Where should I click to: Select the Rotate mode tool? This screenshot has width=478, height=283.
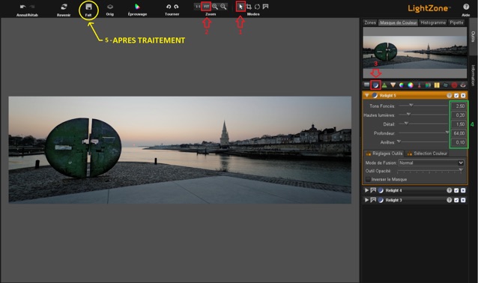pyautogui.click(x=257, y=7)
